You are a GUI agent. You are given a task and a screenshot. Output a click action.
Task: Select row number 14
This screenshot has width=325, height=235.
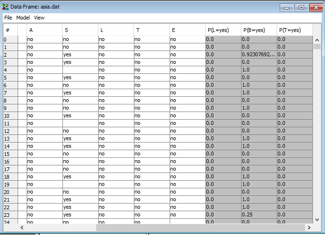point(10,146)
